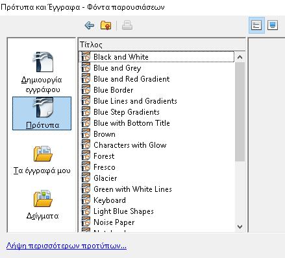Screen dimensions: 285x258
Task: Click the Noise Paper template icon
Action: tap(86, 222)
